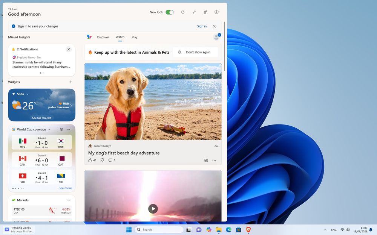Click the fire icon beside Animals & Pets

(x=90, y=52)
